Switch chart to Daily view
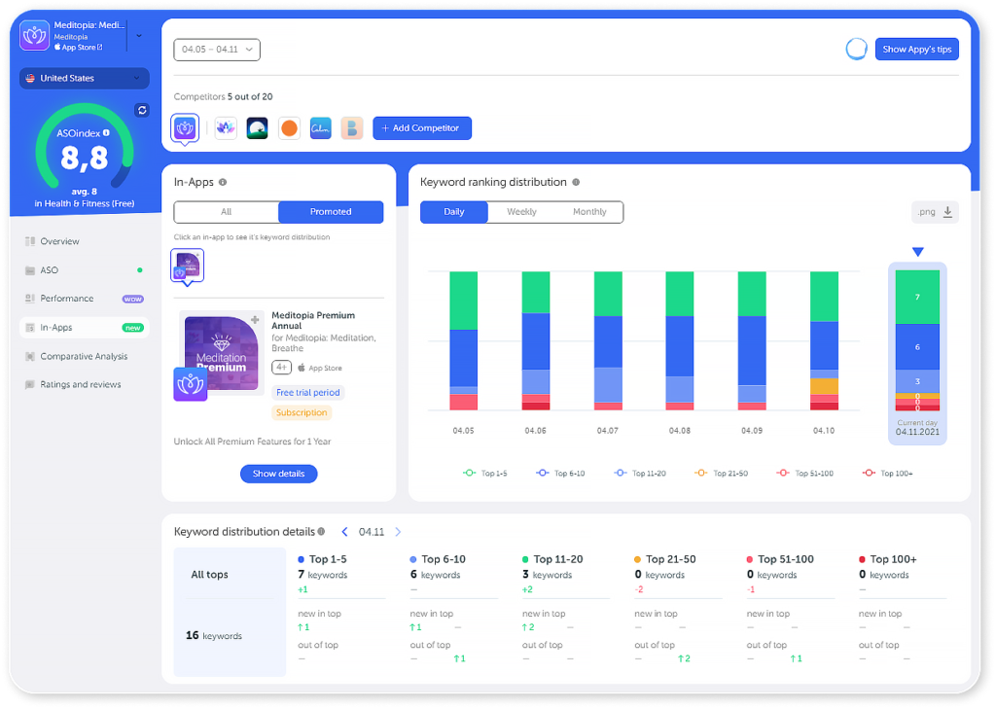This screenshot has height=709, width=996. tap(454, 212)
